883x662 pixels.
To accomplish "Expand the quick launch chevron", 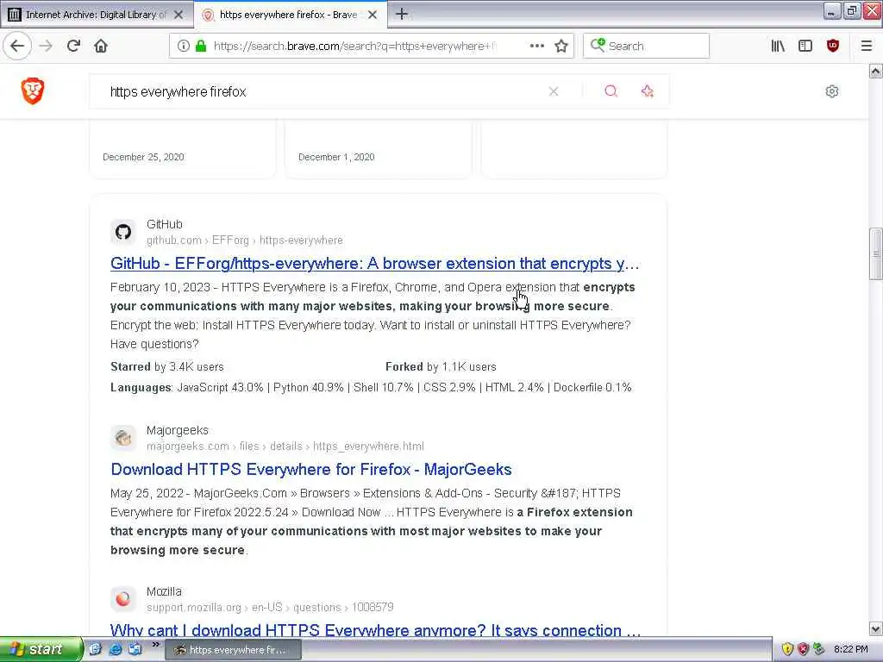I will [155, 645].
